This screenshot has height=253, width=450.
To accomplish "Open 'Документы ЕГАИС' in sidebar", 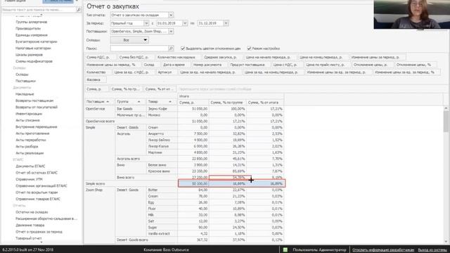I will click(x=30, y=166).
